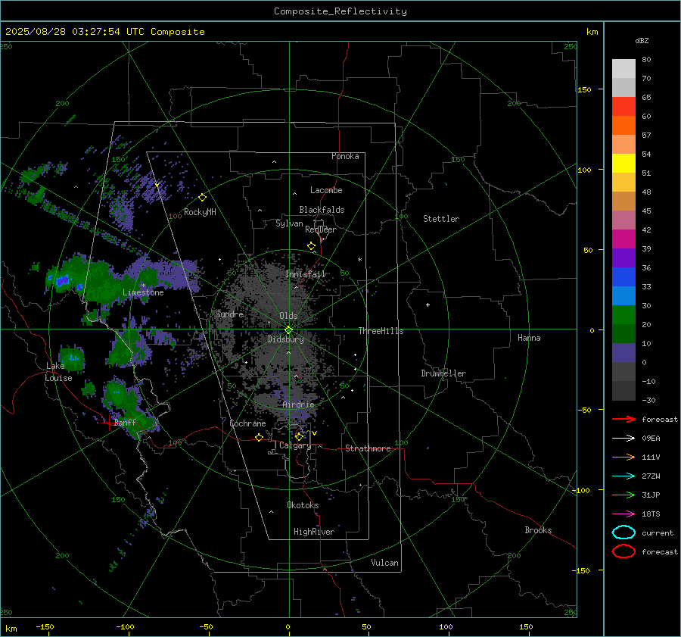Select the cyan current ellipse legend icon
The width and height of the screenshot is (681, 637).
point(623,532)
